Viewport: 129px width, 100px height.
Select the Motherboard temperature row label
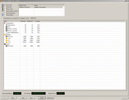coord(11,25)
